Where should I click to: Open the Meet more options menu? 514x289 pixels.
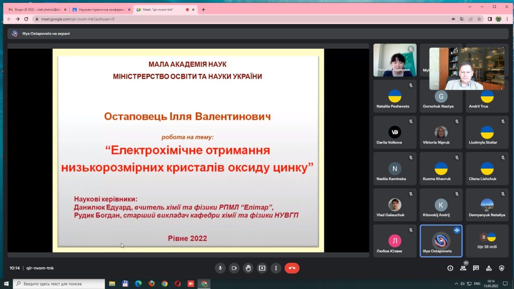[x=276, y=268]
